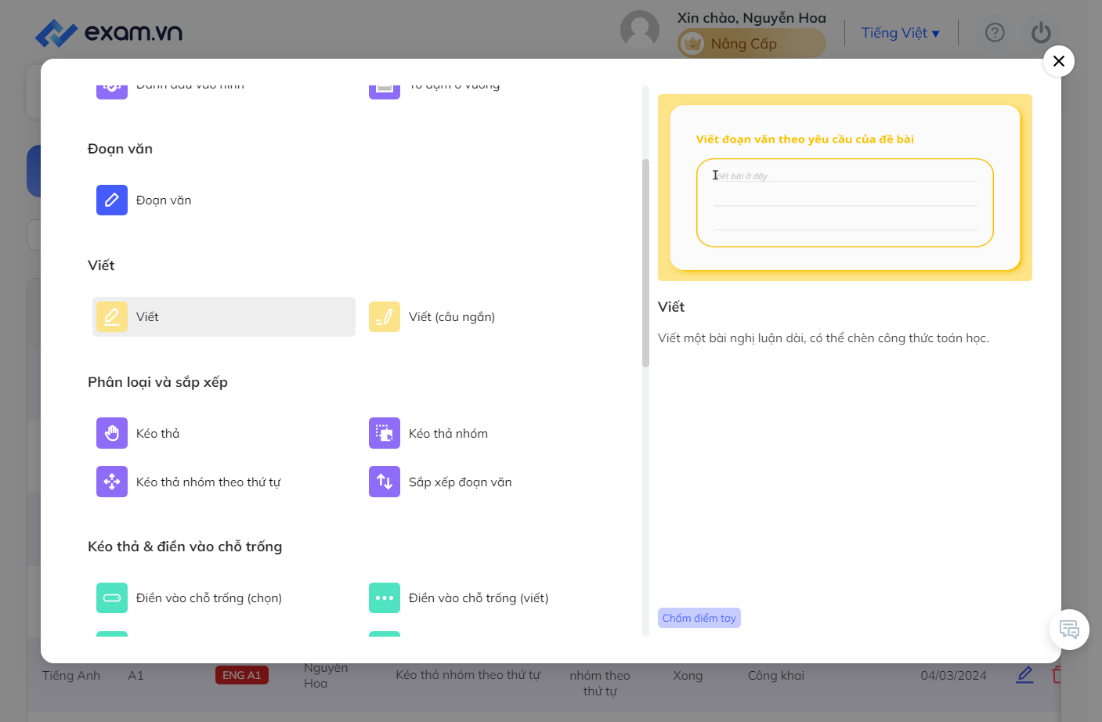Select the Đoạn văn option label

point(164,200)
